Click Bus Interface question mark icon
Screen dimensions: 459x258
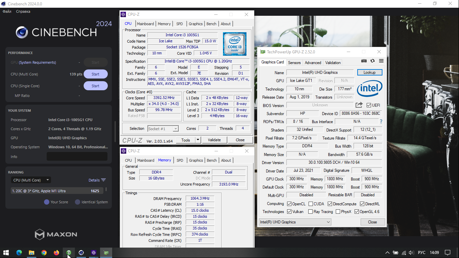pyautogui.click(x=381, y=121)
